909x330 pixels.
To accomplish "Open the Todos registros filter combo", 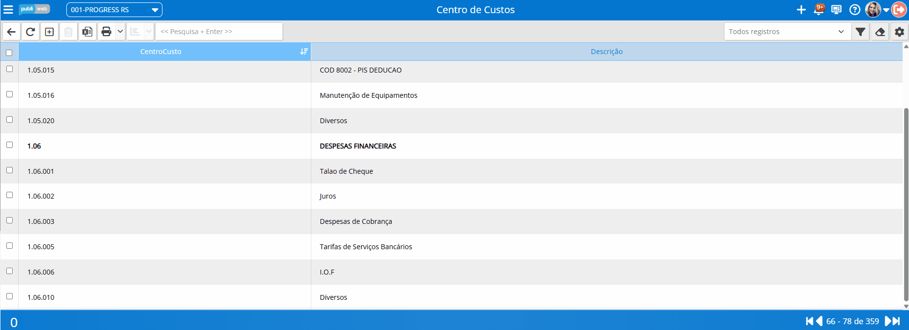I will click(x=787, y=32).
